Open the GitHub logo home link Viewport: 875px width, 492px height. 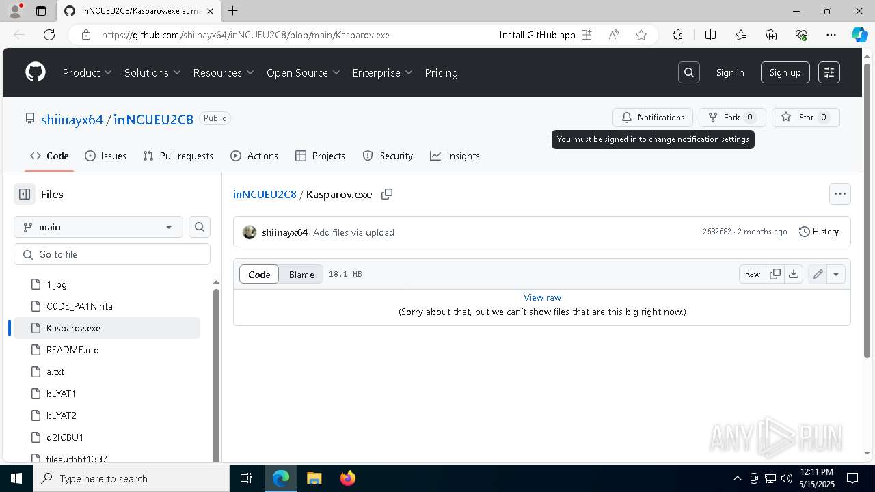click(x=36, y=72)
